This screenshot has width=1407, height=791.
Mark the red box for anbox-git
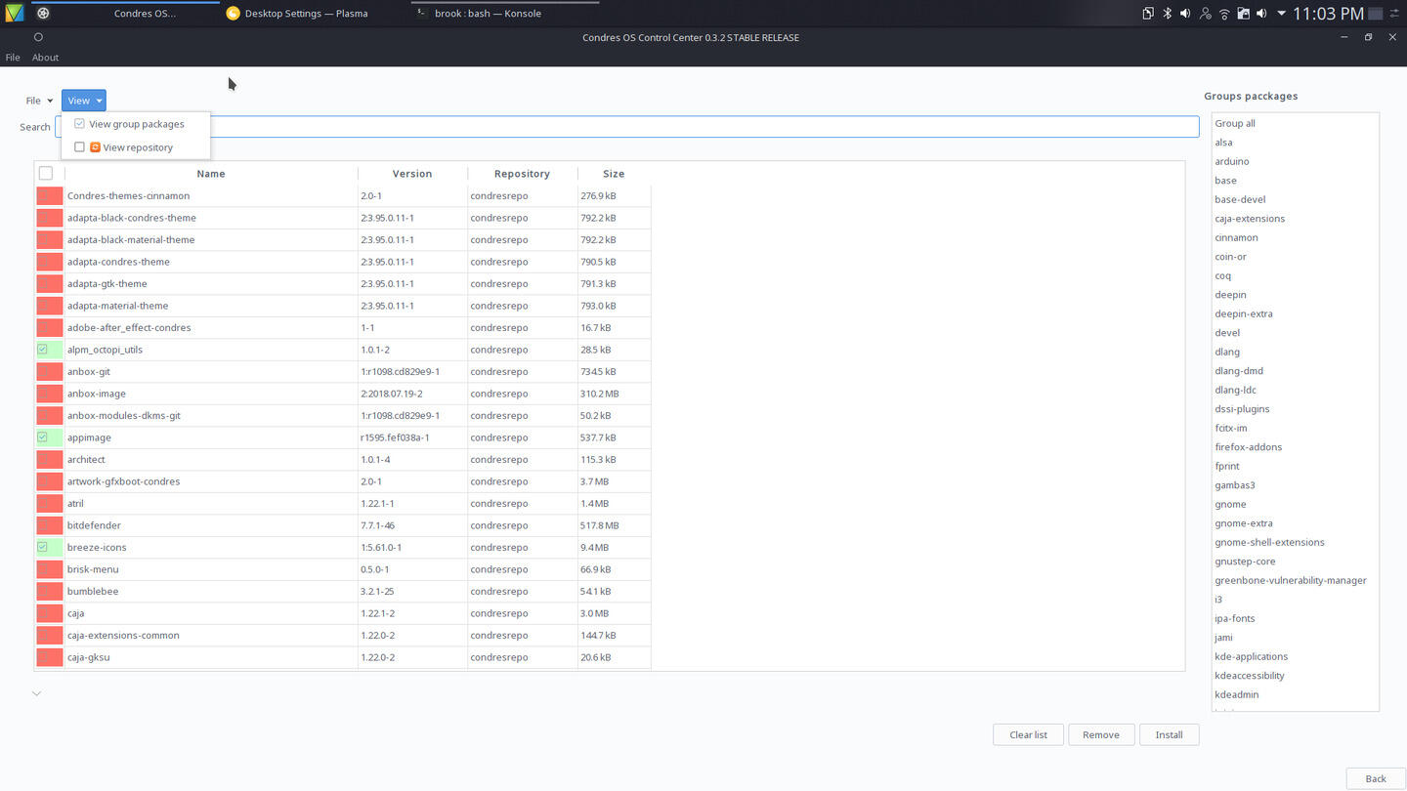tap(50, 371)
